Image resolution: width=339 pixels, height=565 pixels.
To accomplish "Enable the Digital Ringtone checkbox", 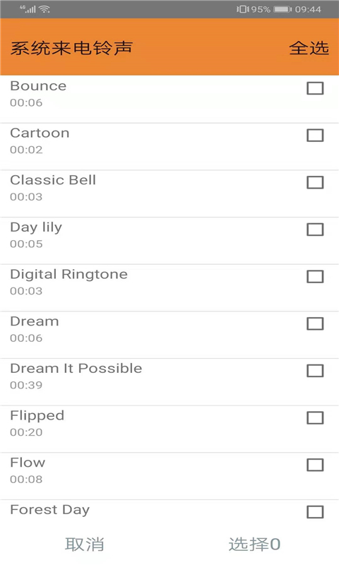I will 315,277.
